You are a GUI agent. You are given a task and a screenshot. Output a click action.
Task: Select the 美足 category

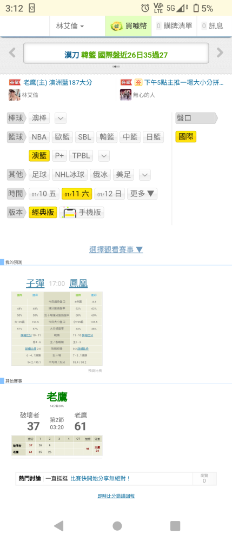click(123, 175)
